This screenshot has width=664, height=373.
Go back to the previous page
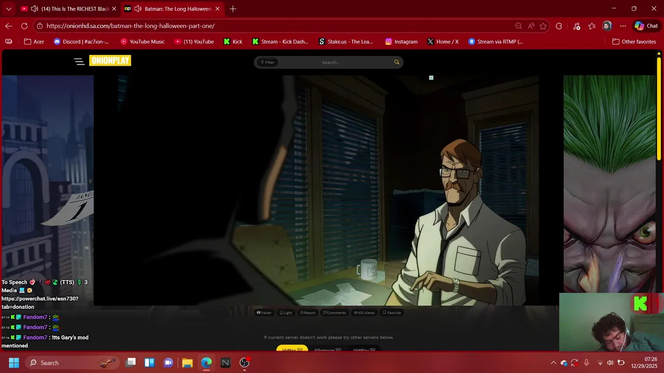(x=9, y=26)
